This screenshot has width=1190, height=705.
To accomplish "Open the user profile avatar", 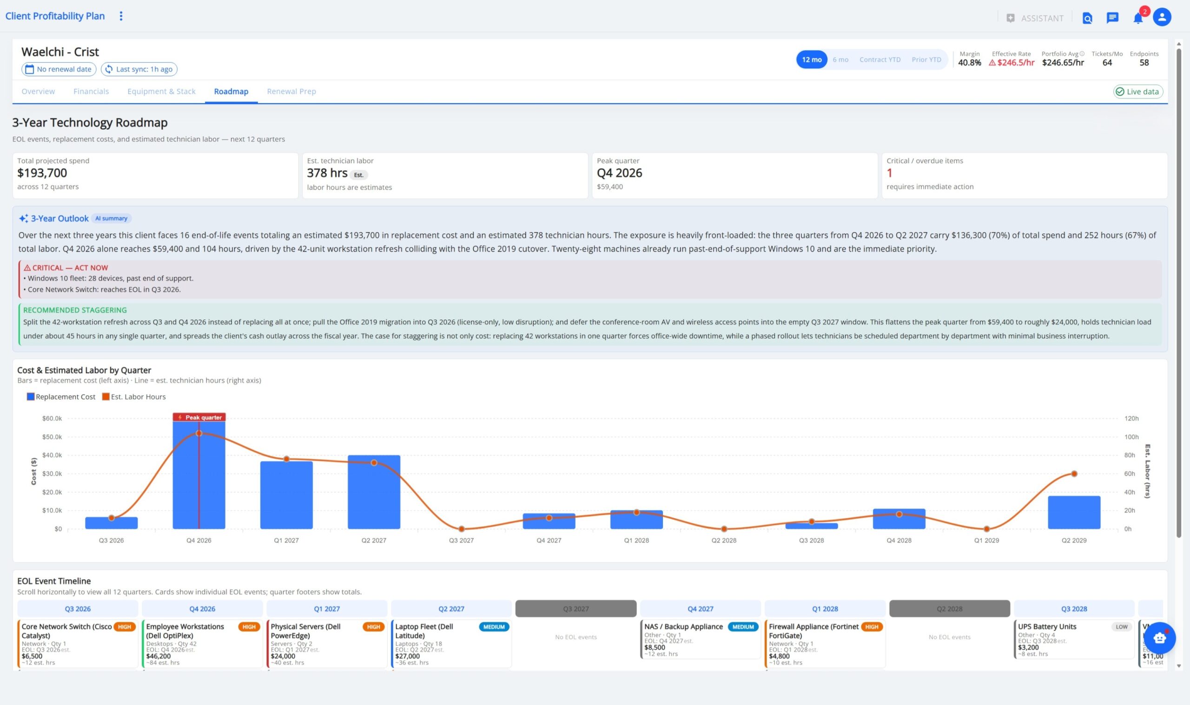I will point(1162,17).
